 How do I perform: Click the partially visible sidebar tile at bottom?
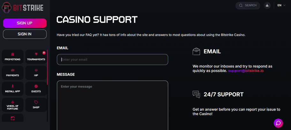[x=13, y=118]
